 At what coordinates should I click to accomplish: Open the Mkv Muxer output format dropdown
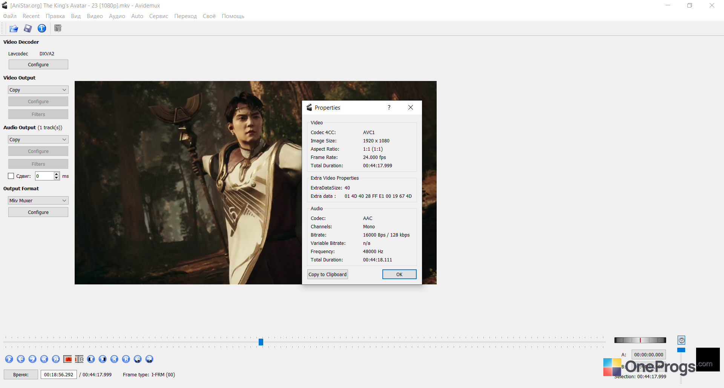pos(38,200)
